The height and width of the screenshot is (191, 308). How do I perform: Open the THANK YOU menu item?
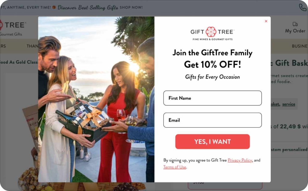(x=32, y=46)
